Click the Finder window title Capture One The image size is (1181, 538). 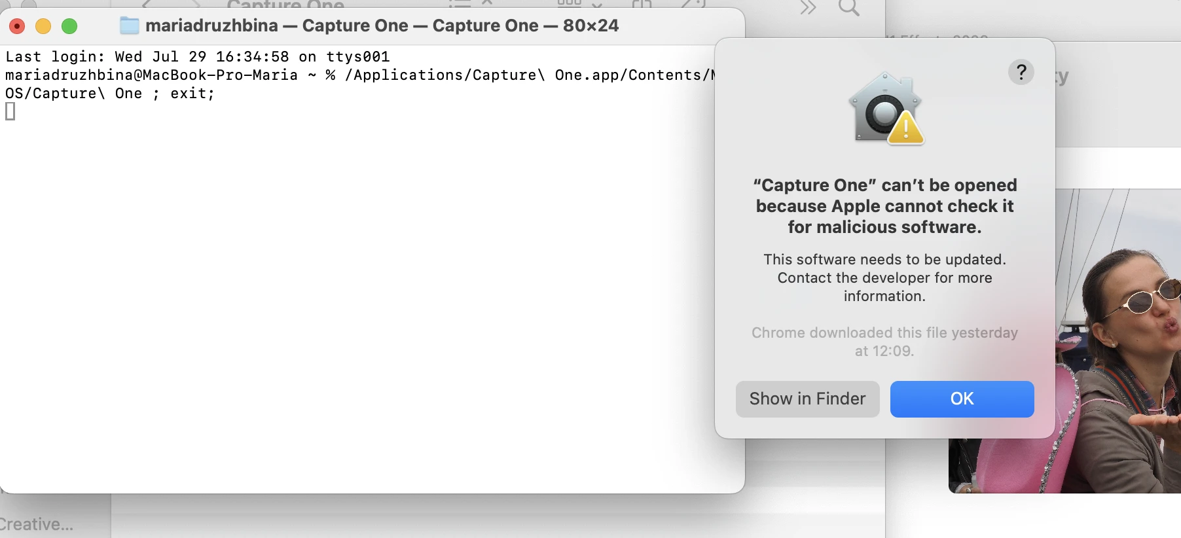coord(285,5)
